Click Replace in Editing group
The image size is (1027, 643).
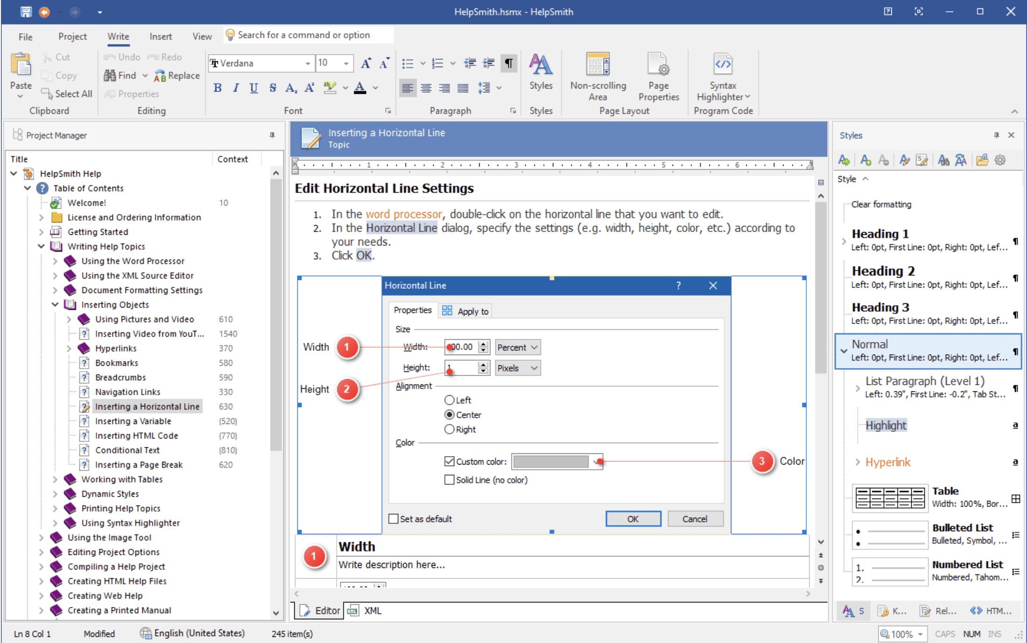[177, 75]
